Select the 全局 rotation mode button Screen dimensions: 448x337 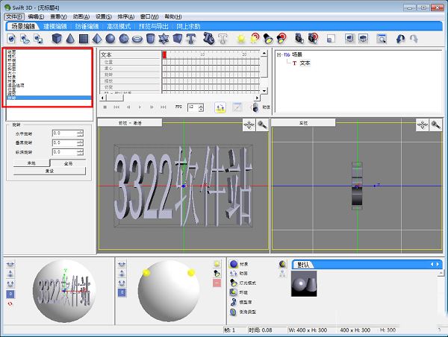coord(67,162)
